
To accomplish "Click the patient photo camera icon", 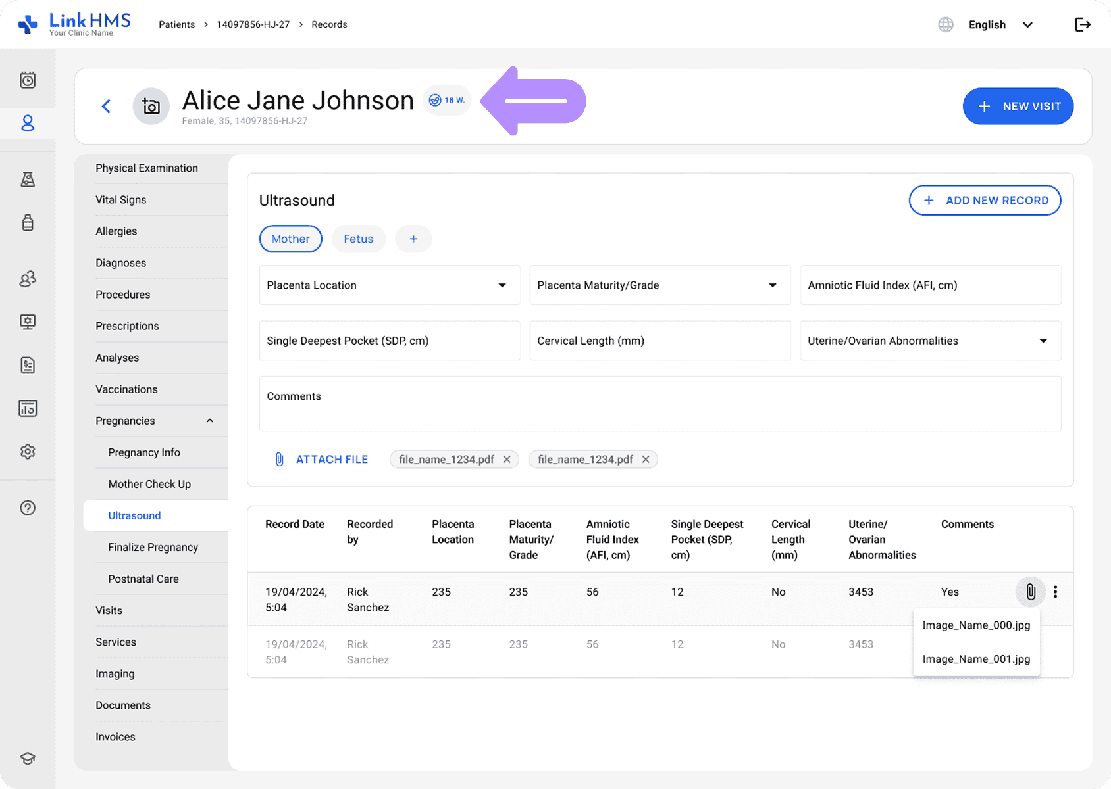I will (151, 107).
